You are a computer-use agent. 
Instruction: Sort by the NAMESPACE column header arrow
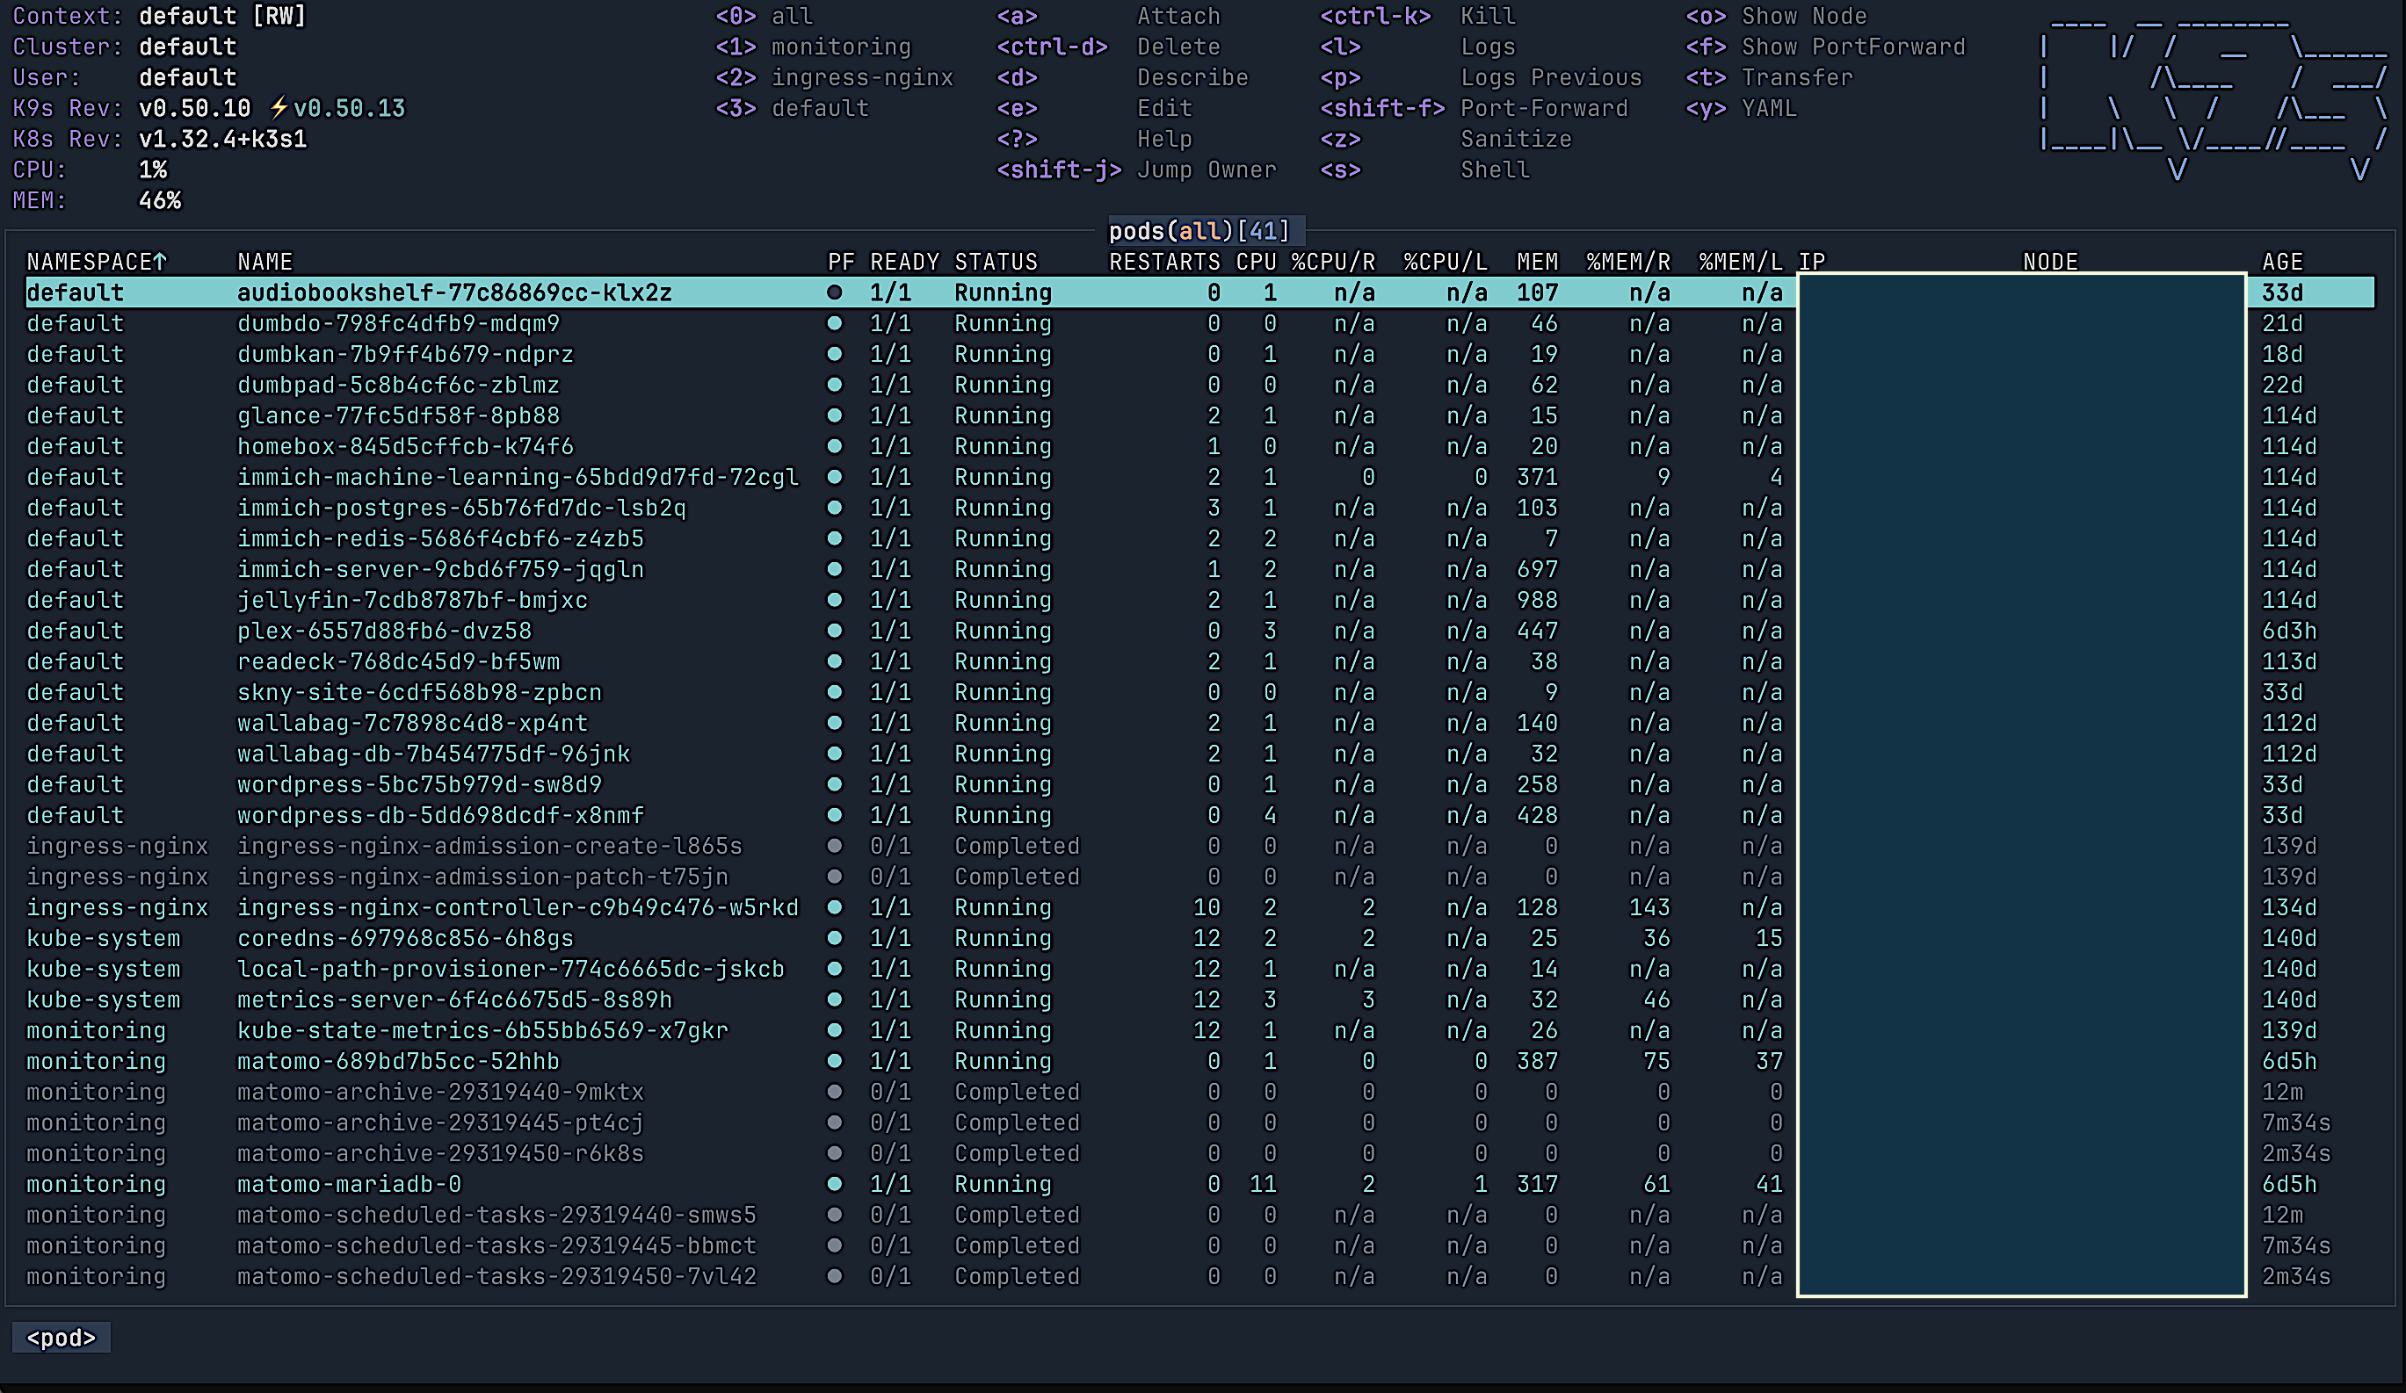pyautogui.click(x=161, y=262)
